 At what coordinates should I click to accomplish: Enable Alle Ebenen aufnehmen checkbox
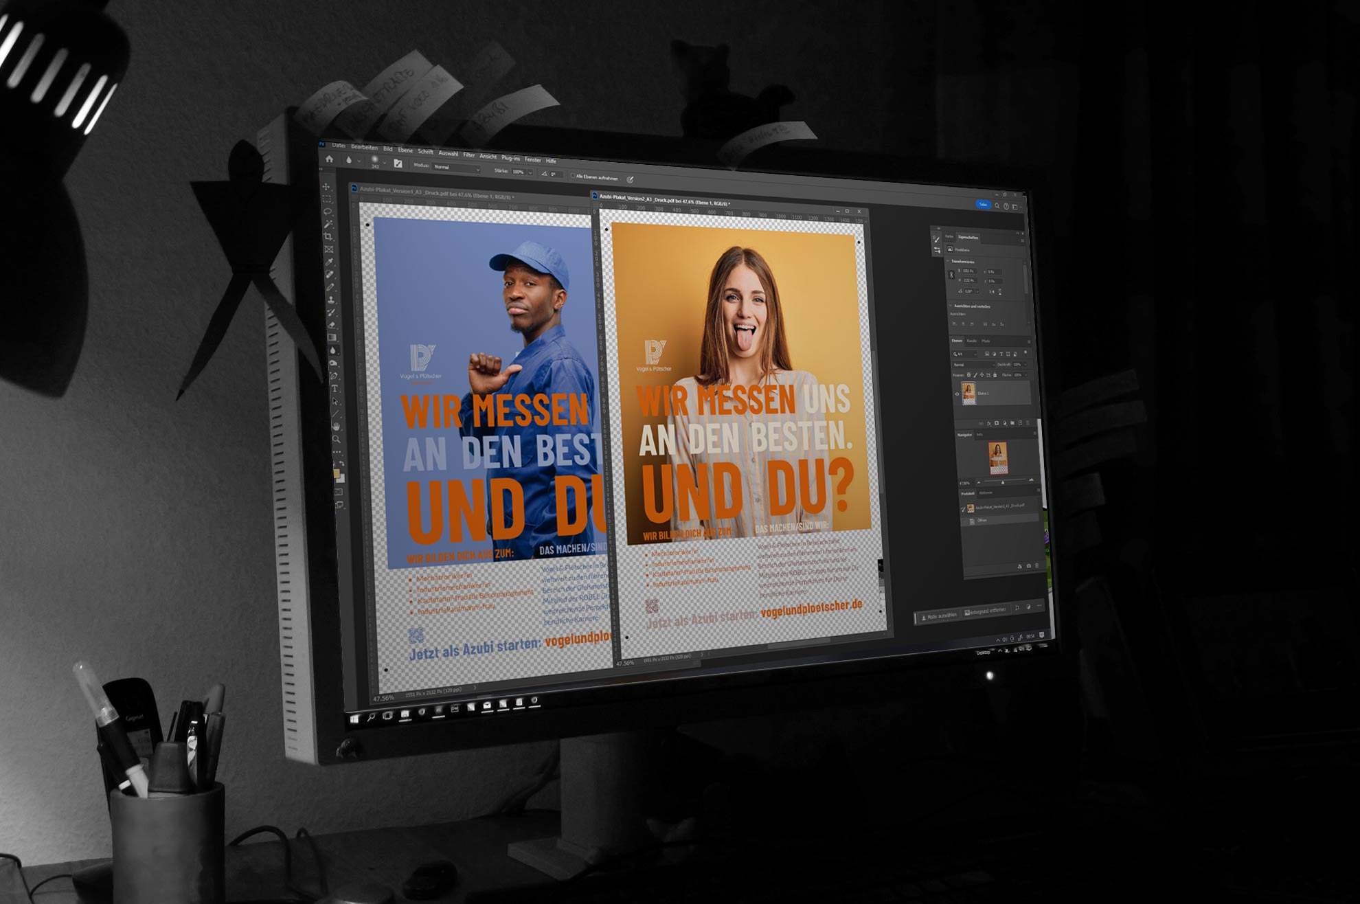click(573, 177)
